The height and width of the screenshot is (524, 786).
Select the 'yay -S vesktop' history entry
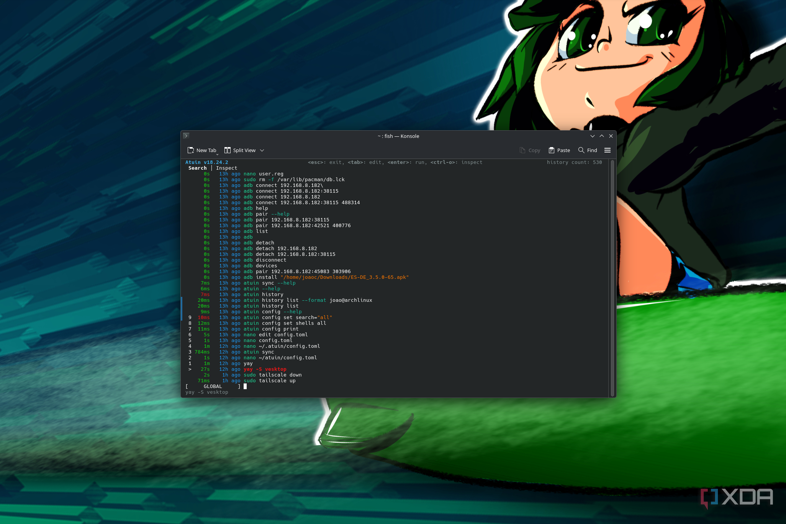265,369
